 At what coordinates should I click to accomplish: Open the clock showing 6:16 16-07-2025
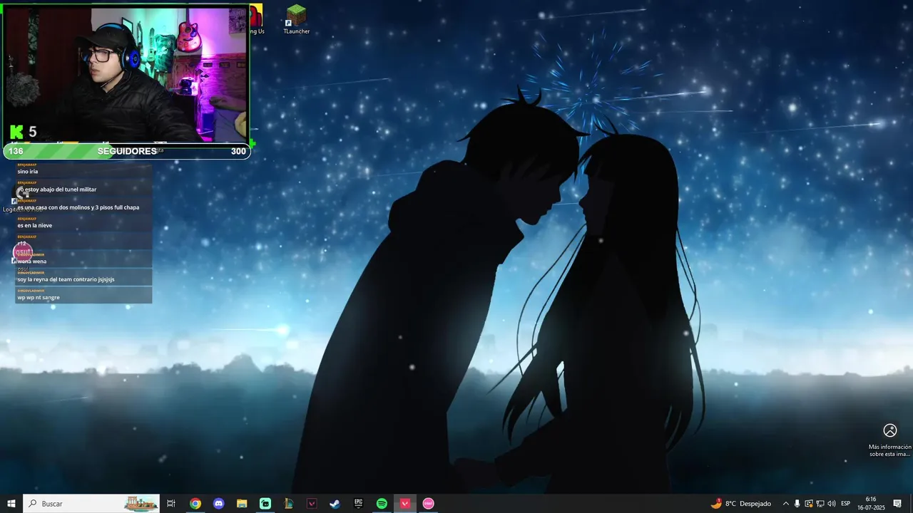coord(871,504)
